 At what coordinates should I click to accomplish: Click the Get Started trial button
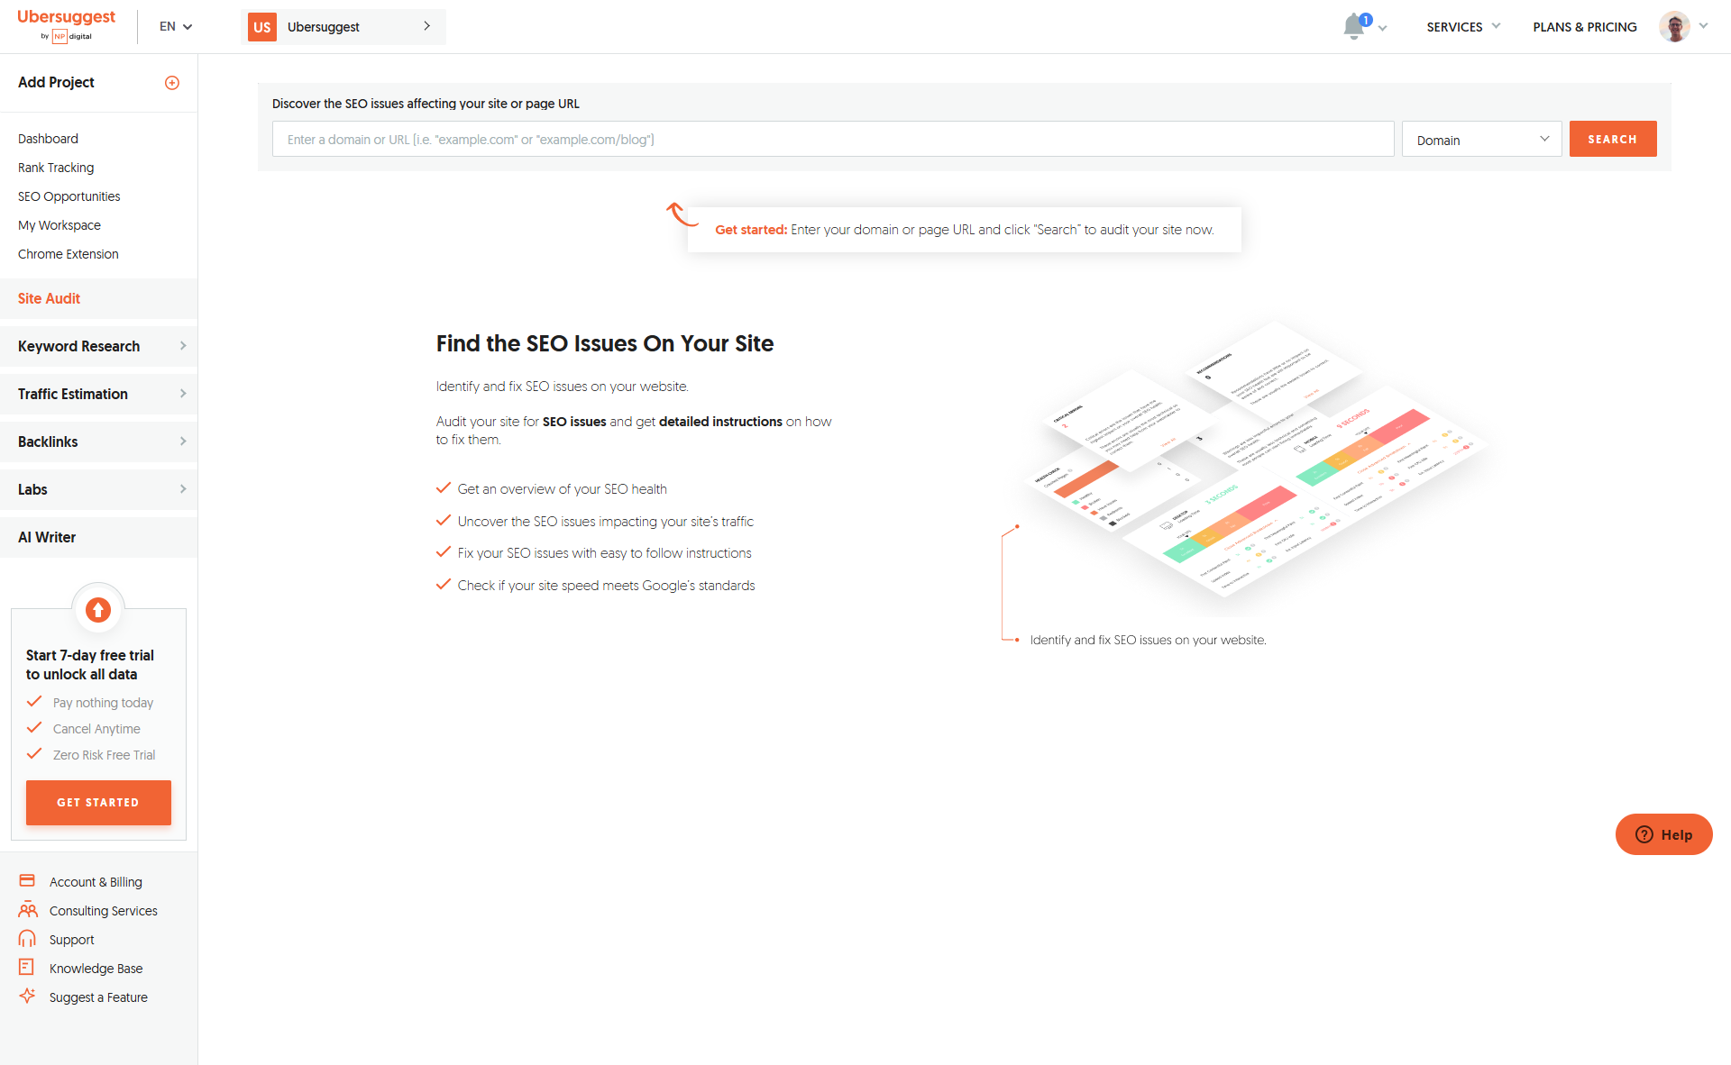[98, 802]
